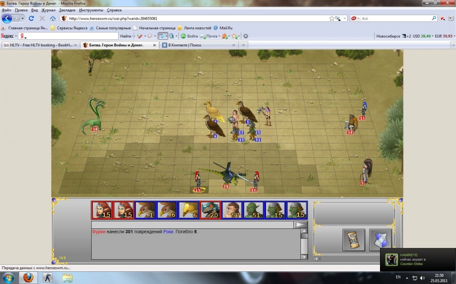Open the Ask search engine dropdown

point(355,18)
